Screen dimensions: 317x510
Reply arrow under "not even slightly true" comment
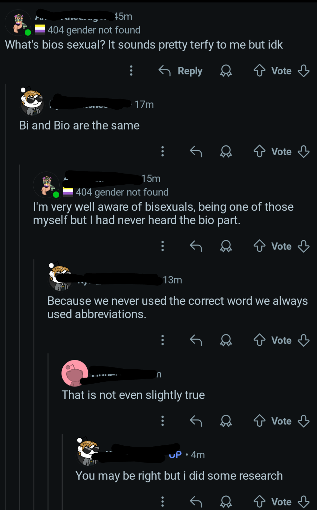coord(196,421)
